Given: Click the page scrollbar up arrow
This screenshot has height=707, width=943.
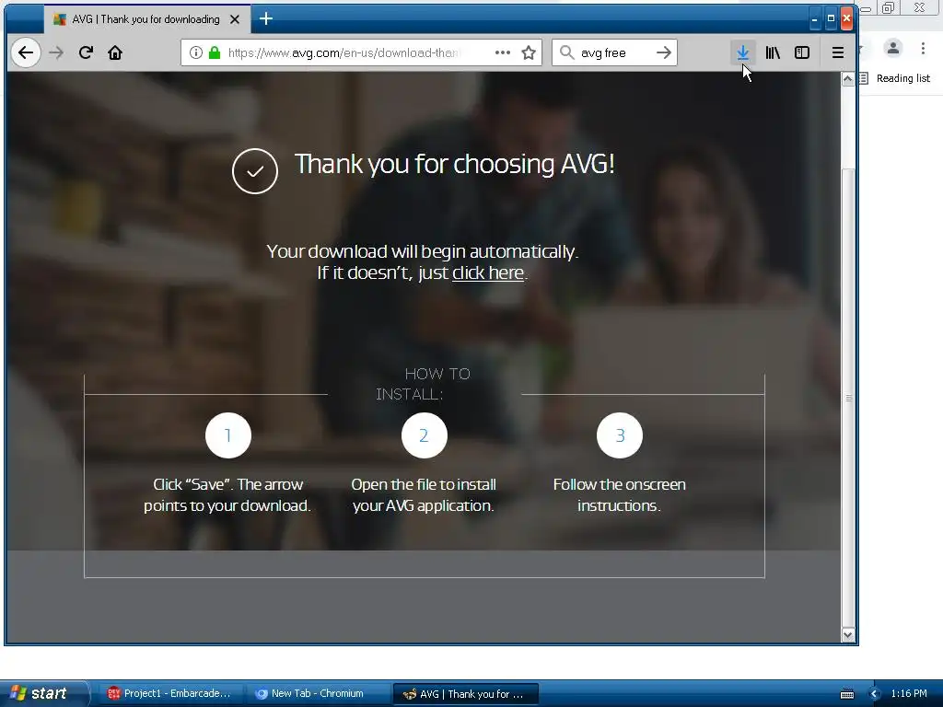Looking at the screenshot, I should 847,79.
